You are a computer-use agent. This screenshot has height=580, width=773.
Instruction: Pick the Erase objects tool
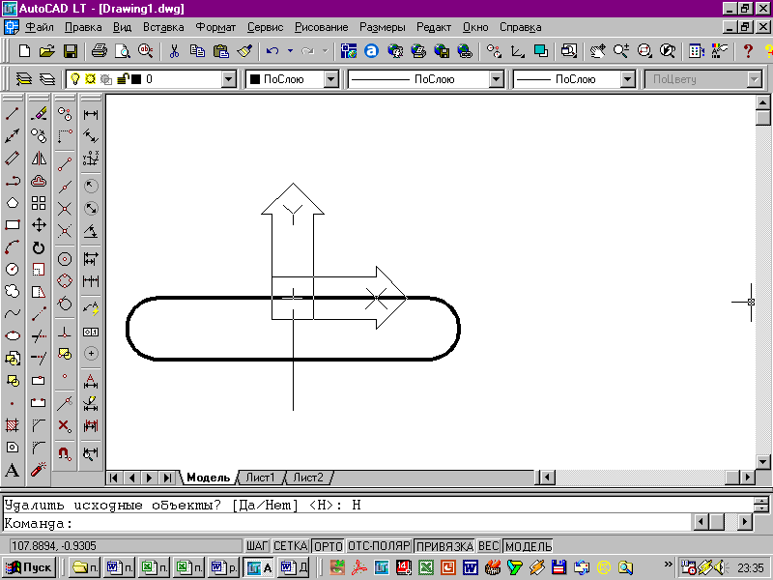pyautogui.click(x=39, y=114)
